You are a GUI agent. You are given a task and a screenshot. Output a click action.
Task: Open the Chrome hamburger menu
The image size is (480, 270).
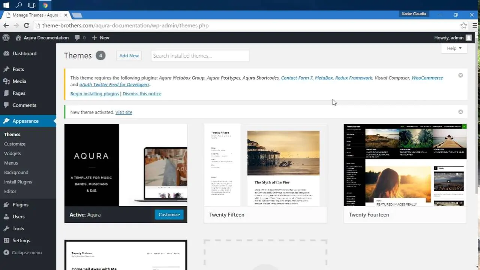click(475, 25)
